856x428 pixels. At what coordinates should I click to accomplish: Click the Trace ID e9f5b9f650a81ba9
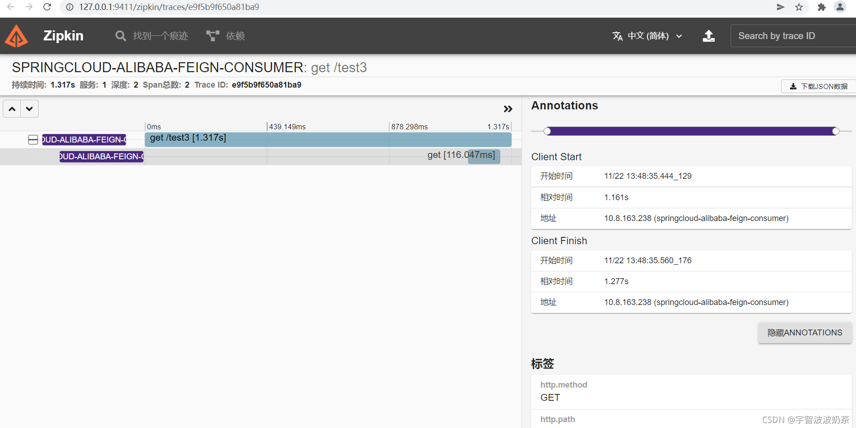coord(266,85)
